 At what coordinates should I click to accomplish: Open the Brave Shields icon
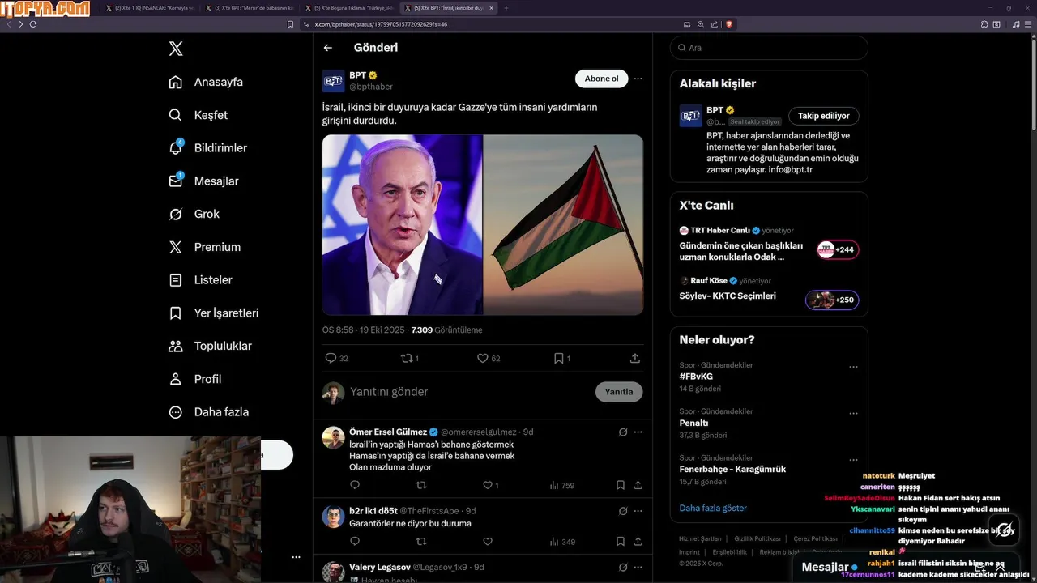pos(729,24)
